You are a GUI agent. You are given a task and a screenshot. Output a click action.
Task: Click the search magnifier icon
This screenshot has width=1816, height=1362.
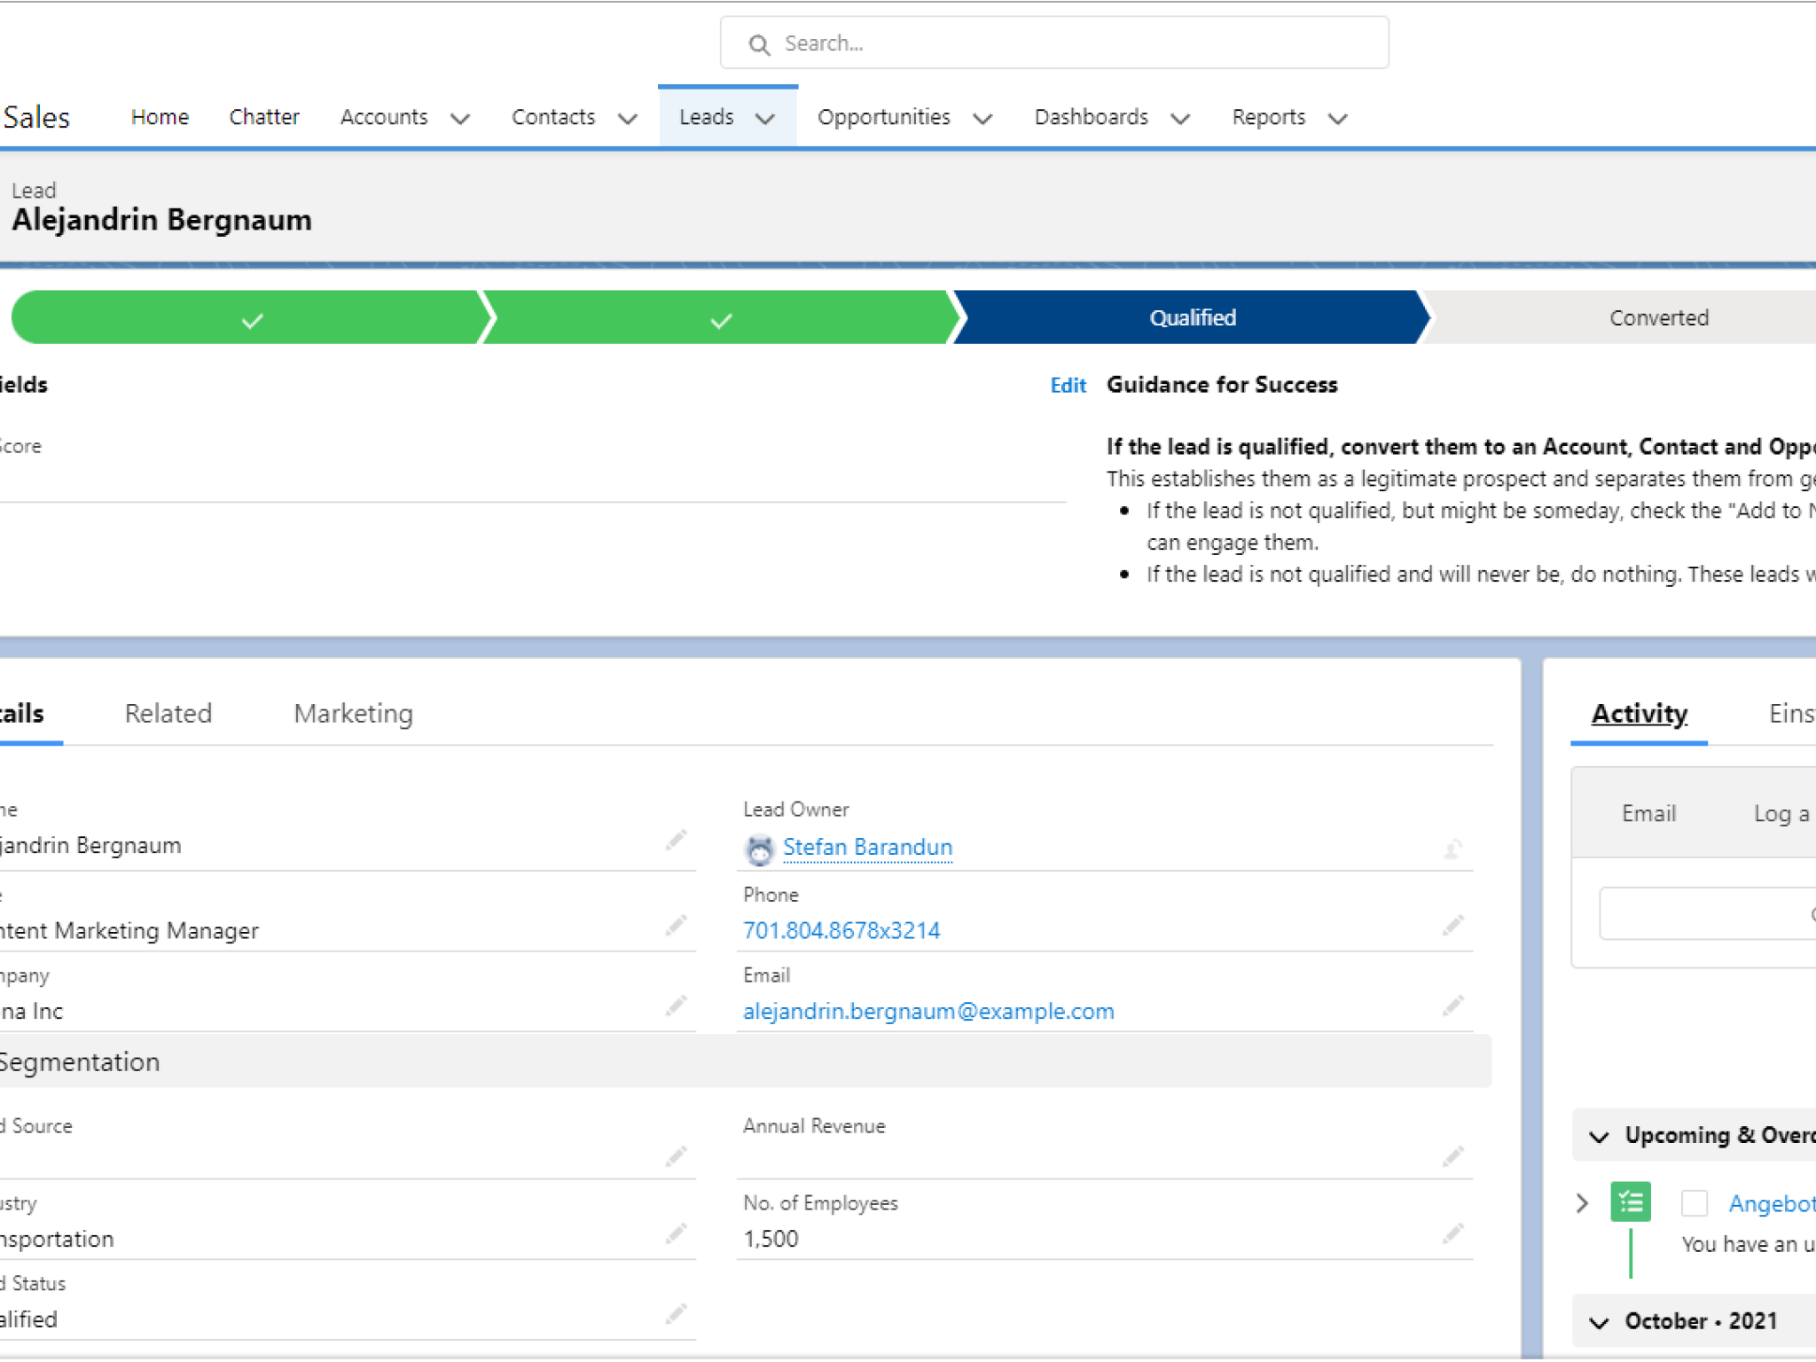(x=759, y=44)
